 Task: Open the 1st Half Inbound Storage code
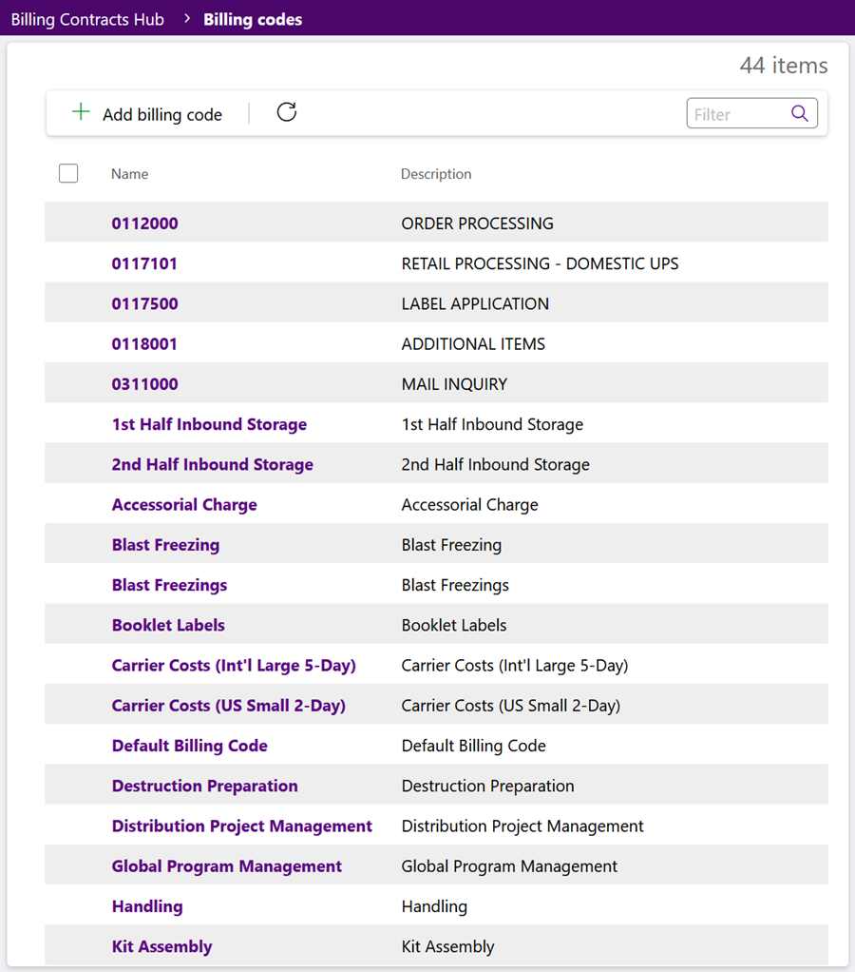(x=209, y=424)
